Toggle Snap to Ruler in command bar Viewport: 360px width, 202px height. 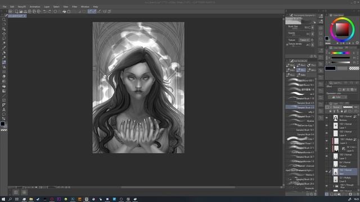pyautogui.click(x=90, y=11)
